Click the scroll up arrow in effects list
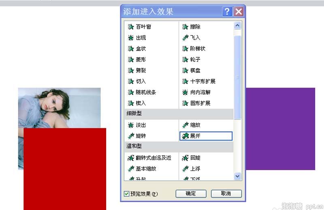The width and height of the screenshot is (324, 210). 237,25
